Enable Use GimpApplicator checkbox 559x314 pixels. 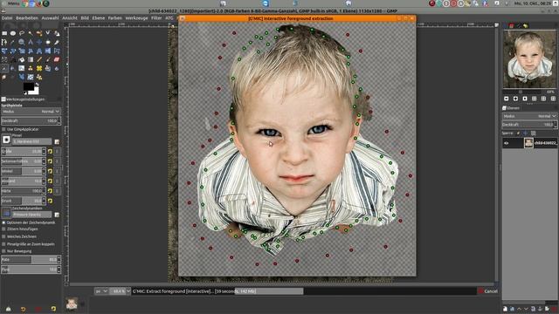click(3, 129)
